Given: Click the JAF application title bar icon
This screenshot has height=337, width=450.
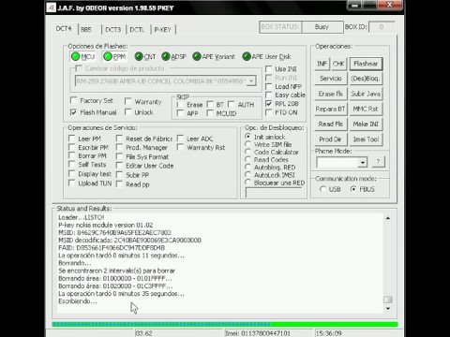Looking at the screenshot, I should 51,7.
